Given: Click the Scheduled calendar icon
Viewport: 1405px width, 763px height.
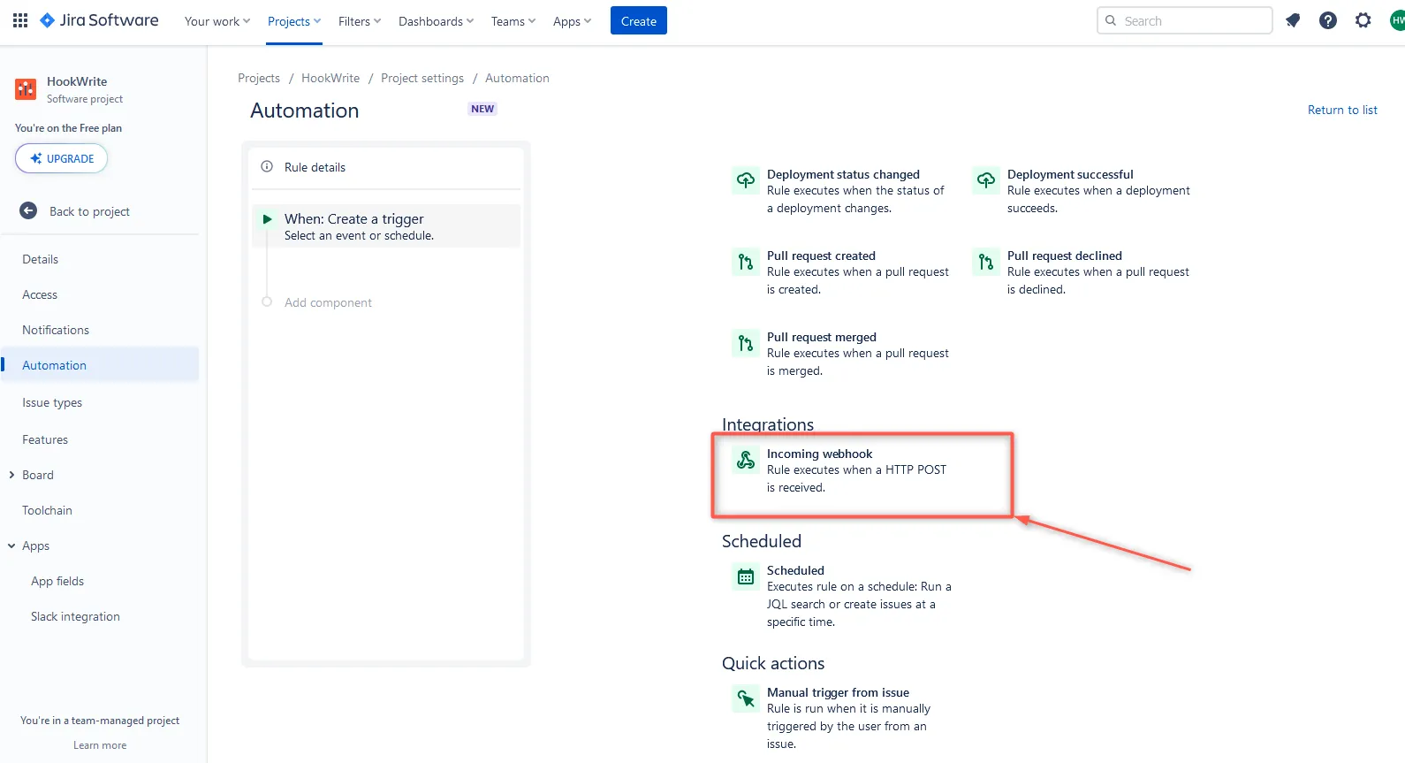Looking at the screenshot, I should (x=746, y=576).
